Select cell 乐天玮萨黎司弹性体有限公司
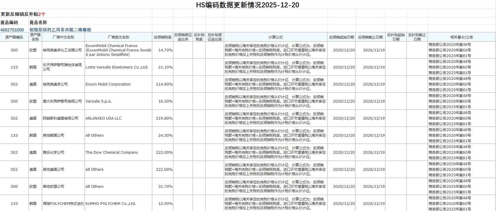Viewport: 496px width, 211px height. tap(64, 67)
